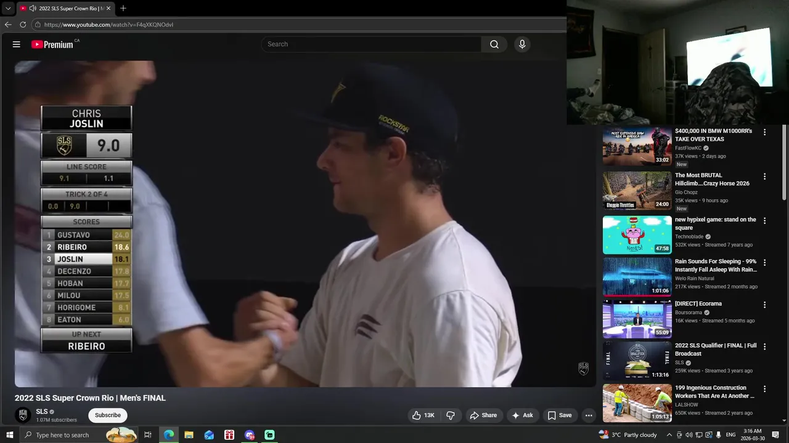The image size is (789, 443).
Task: Click the Ask button below the video
Action: (x=522, y=415)
